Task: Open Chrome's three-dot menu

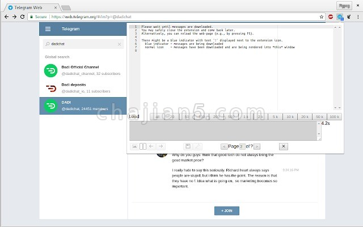Action: click(x=358, y=16)
